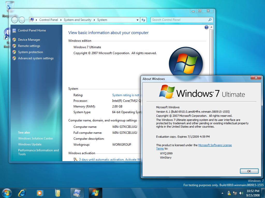
Task: Open Advanced system settings
Action: [36, 58]
